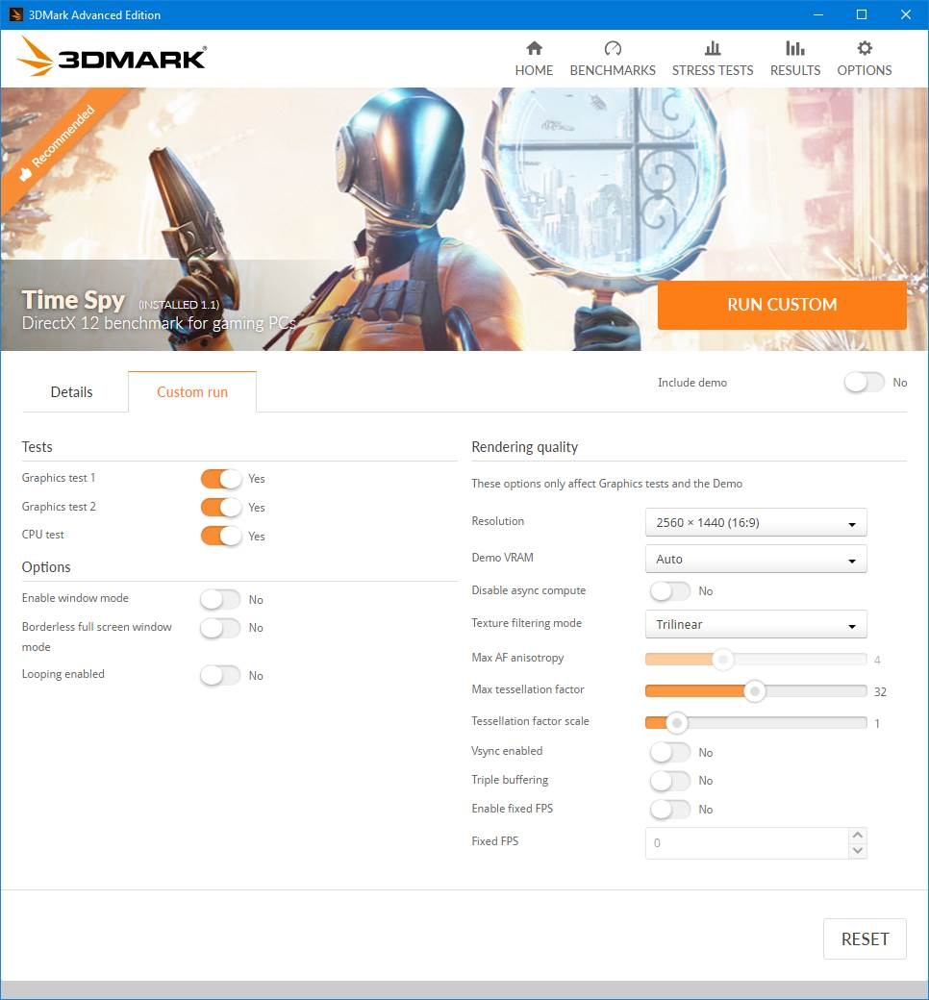Screen dimensions: 929x1000
Task: Open the Options gear icon
Action: click(x=864, y=48)
